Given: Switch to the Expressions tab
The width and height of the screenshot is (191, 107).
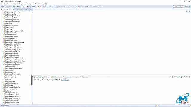Looking at the screenshot, I should point(84,77).
